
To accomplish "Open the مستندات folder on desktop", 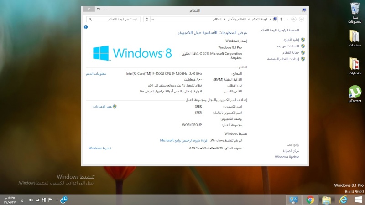I will (355, 38).
